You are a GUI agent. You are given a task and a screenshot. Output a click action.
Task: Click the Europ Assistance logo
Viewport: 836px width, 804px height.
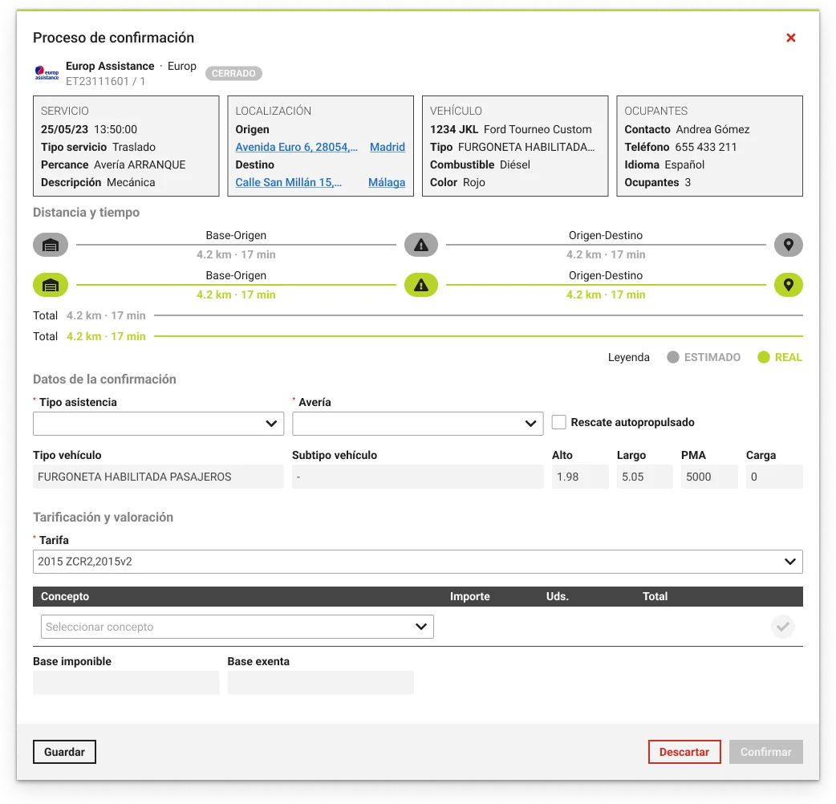click(x=47, y=73)
